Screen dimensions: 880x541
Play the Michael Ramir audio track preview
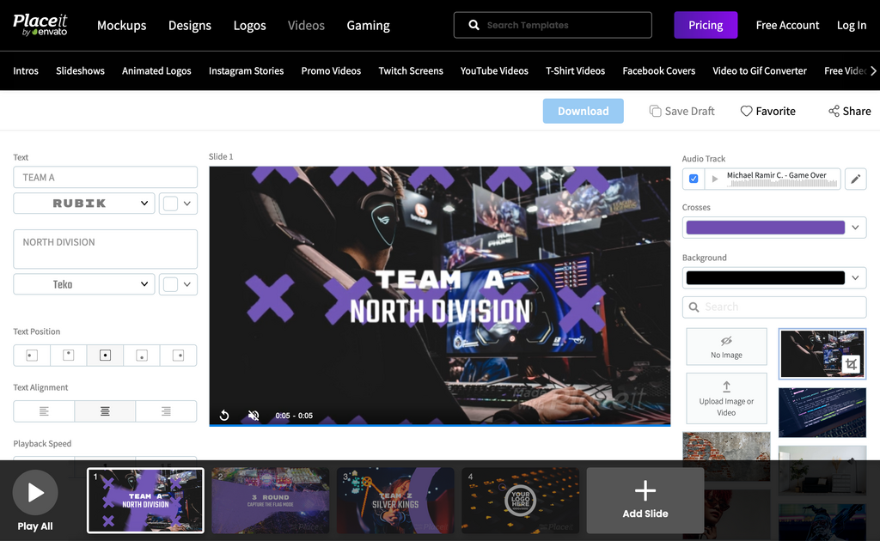[x=714, y=179]
